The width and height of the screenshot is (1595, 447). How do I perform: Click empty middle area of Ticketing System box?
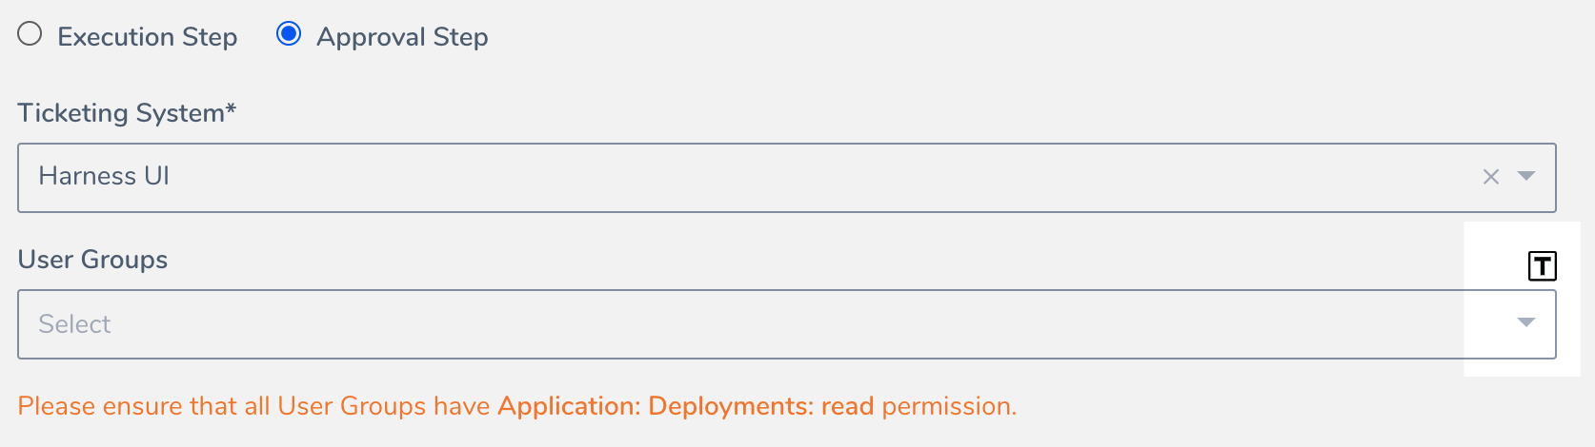pyautogui.click(x=787, y=178)
